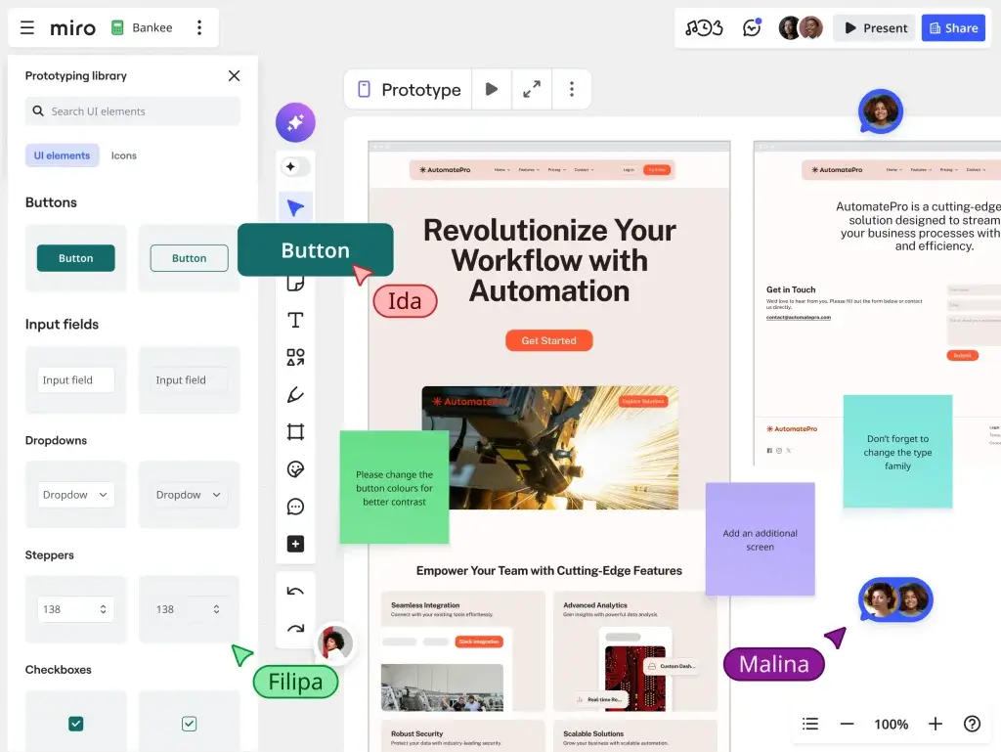Open the stickers and emoji tool

tap(295, 469)
